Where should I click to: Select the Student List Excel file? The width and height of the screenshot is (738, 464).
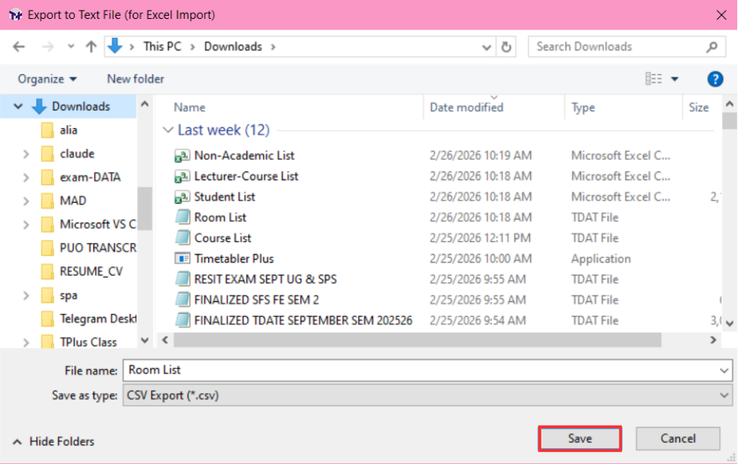click(x=225, y=197)
